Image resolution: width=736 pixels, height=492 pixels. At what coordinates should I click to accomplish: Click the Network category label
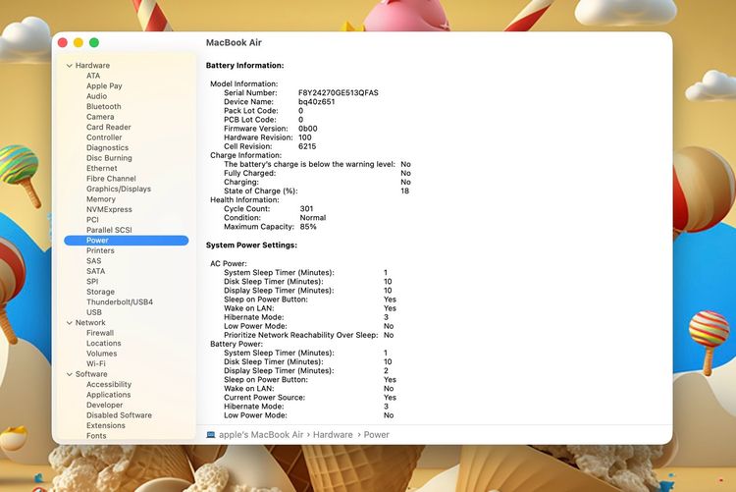click(90, 323)
